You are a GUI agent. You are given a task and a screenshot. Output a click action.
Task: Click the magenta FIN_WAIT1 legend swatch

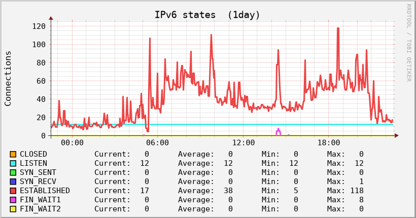[x=13, y=200]
